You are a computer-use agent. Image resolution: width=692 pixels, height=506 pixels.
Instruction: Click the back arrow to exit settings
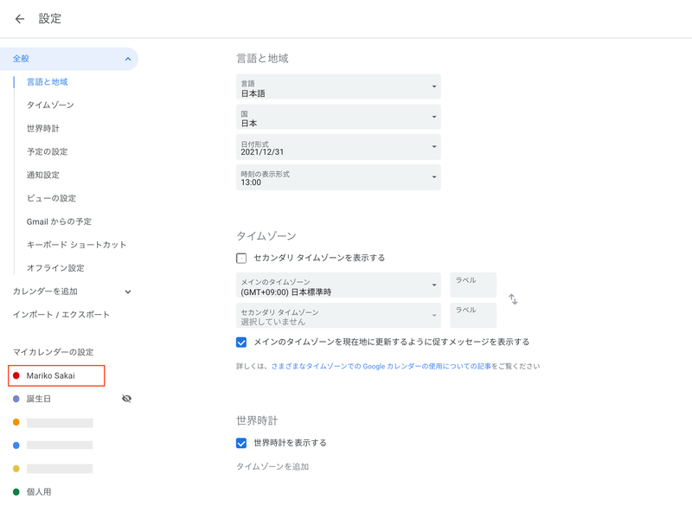click(x=19, y=17)
